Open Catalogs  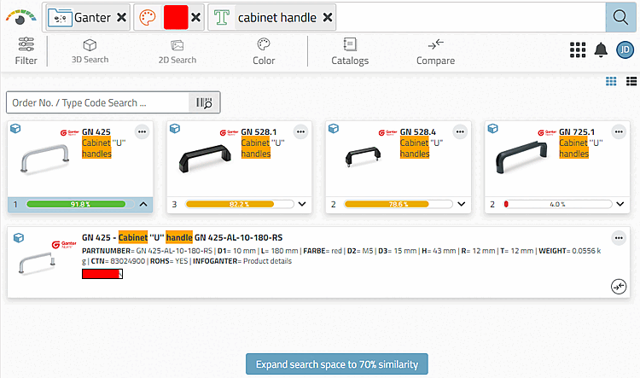(350, 51)
